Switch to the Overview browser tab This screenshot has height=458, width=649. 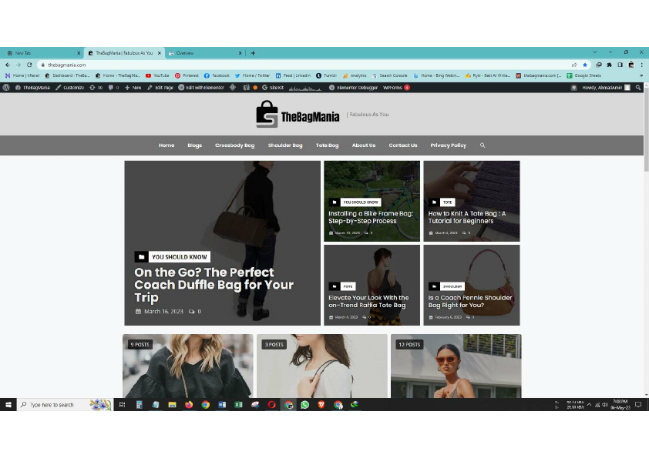pyautogui.click(x=185, y=53)
